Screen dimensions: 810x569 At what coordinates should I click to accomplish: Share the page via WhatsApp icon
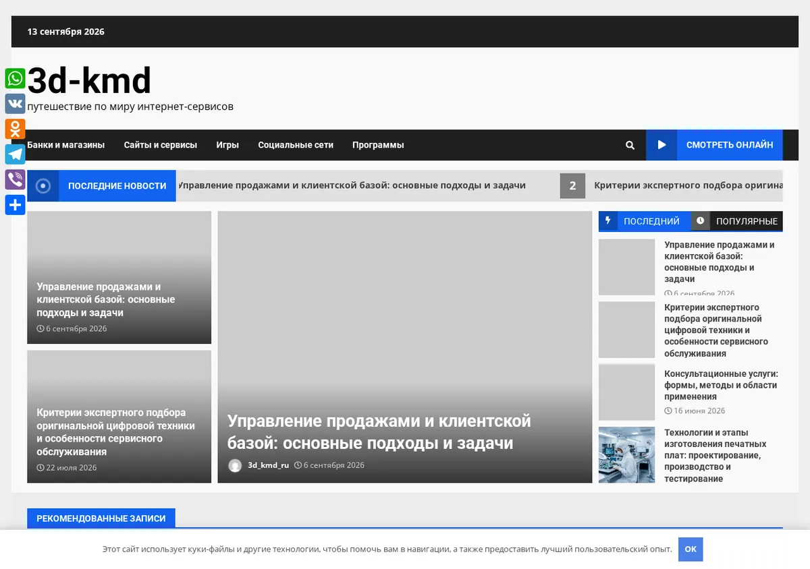point(15,78)
